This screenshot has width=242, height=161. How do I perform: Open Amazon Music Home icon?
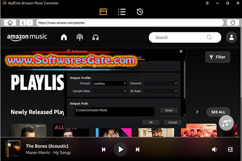(64, 37)
